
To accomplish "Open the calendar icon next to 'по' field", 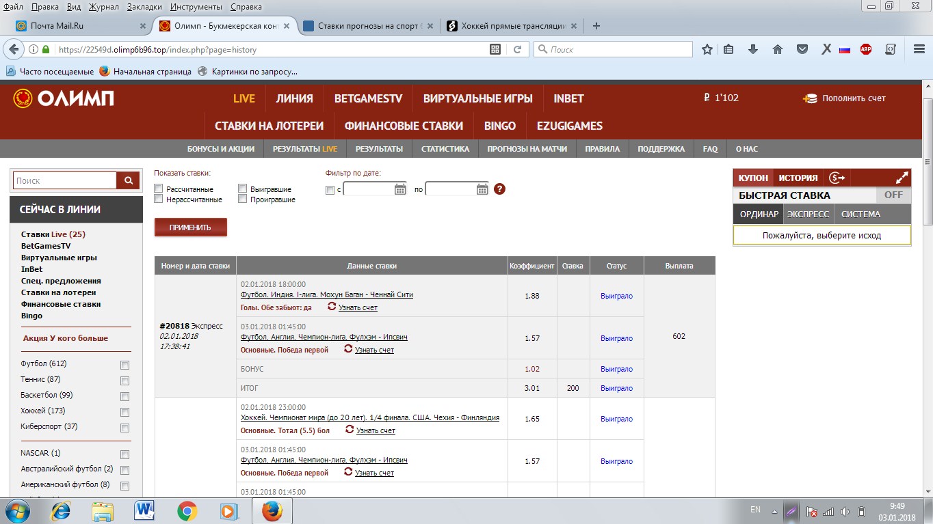I will point(484,189).
